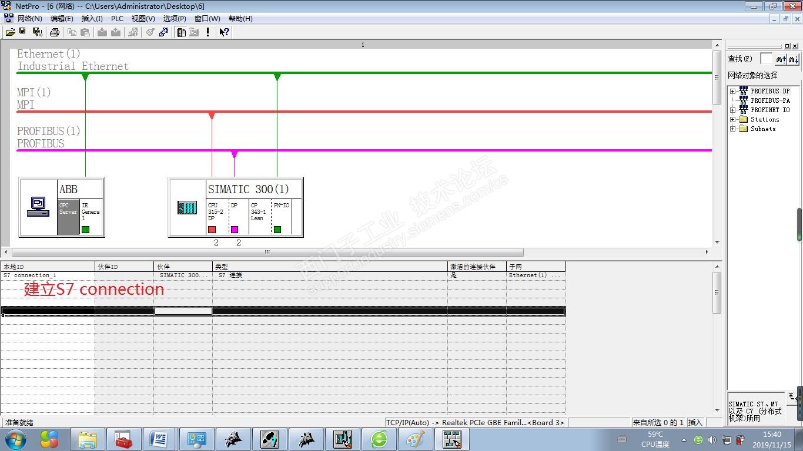Image resolution: width=803 pixels, height=451 pixels.
Task: Show hidden system tray icons
Action: (x=684, y=439)
